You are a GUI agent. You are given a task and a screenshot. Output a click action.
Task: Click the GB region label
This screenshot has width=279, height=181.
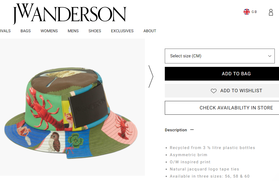[254, 12]
